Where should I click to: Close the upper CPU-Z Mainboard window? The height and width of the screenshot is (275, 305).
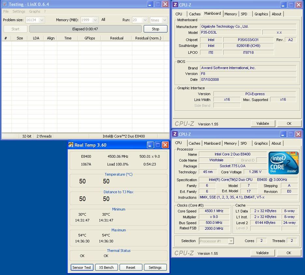298,5
